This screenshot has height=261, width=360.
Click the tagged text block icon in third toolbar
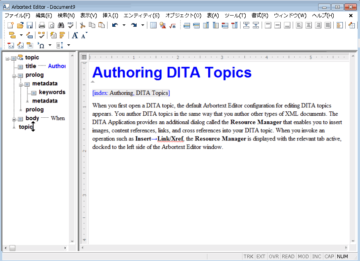click(x=30, y=45)
